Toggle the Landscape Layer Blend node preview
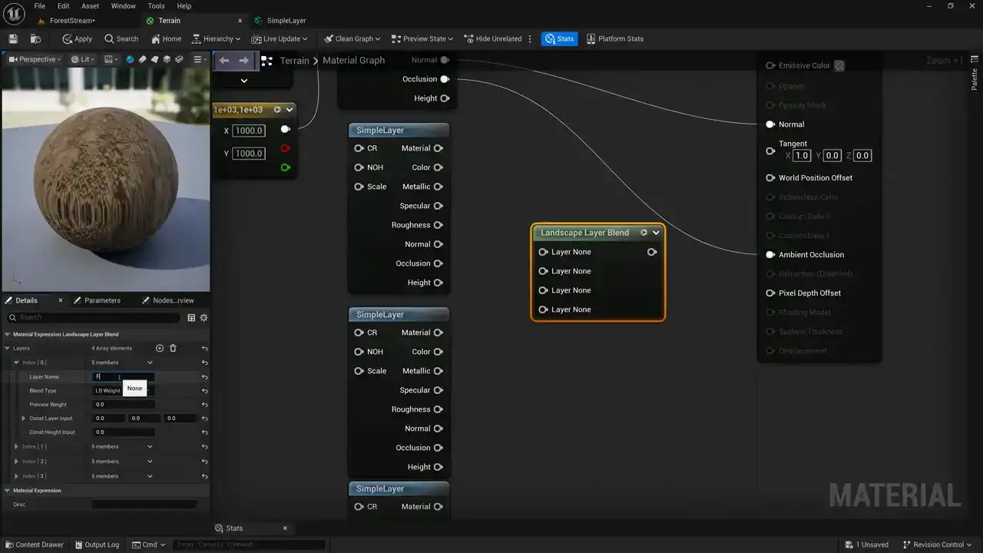The height and width of the screenshot is (553, 983). [x=644, y=233]
